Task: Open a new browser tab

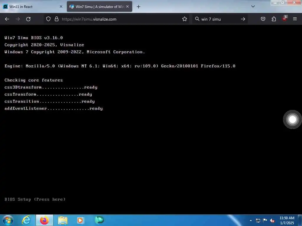Action: (139, 7)
